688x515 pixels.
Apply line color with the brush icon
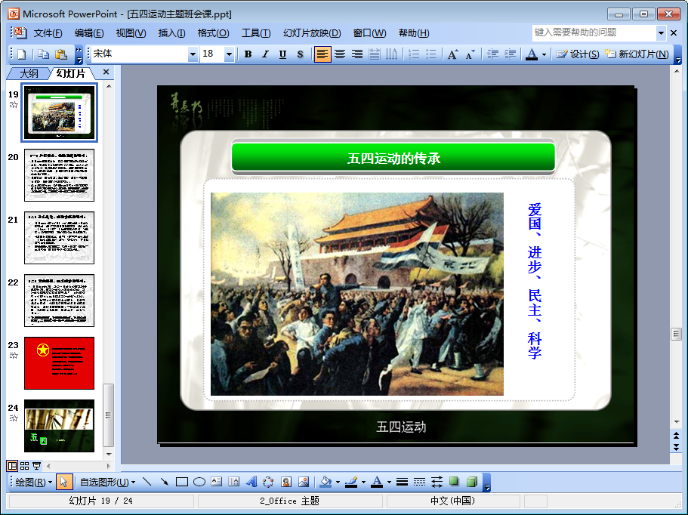click(351, 482)
